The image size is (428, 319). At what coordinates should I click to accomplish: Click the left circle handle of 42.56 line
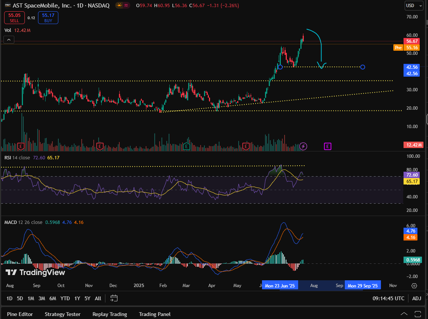point(280,67)
